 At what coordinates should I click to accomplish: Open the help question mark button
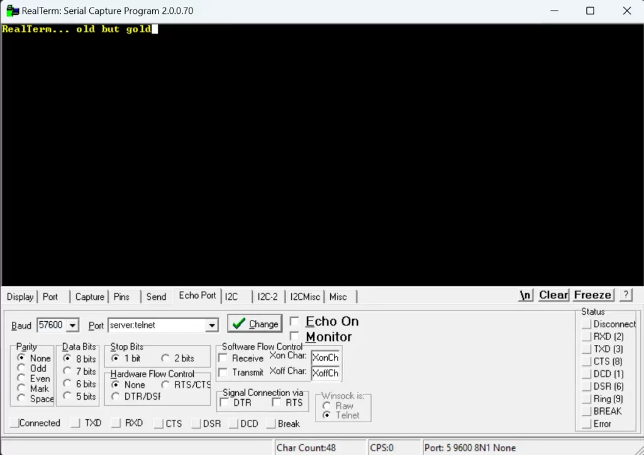coord(626,295)
